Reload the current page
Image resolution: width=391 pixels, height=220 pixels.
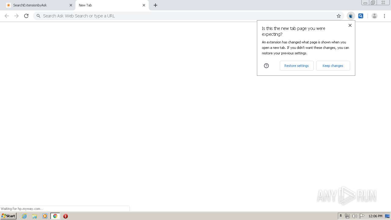click(26, 16)
